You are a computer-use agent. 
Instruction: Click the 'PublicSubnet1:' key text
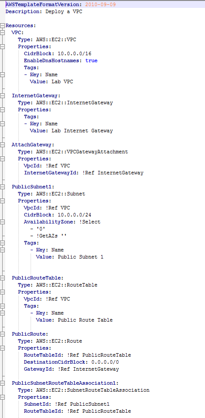(x=33, y=187)
